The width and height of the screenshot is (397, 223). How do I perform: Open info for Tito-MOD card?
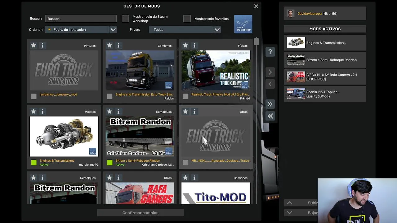(x=194, y=178)
